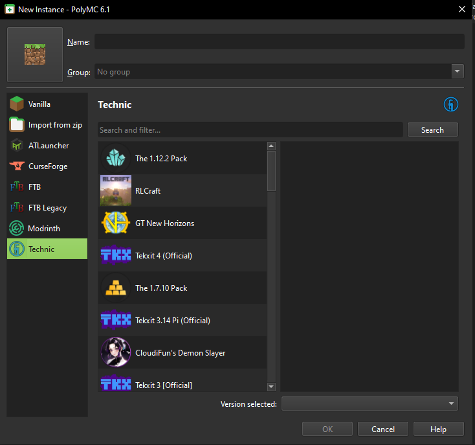
Task: Click the Name input field
Action: [280, 41]
